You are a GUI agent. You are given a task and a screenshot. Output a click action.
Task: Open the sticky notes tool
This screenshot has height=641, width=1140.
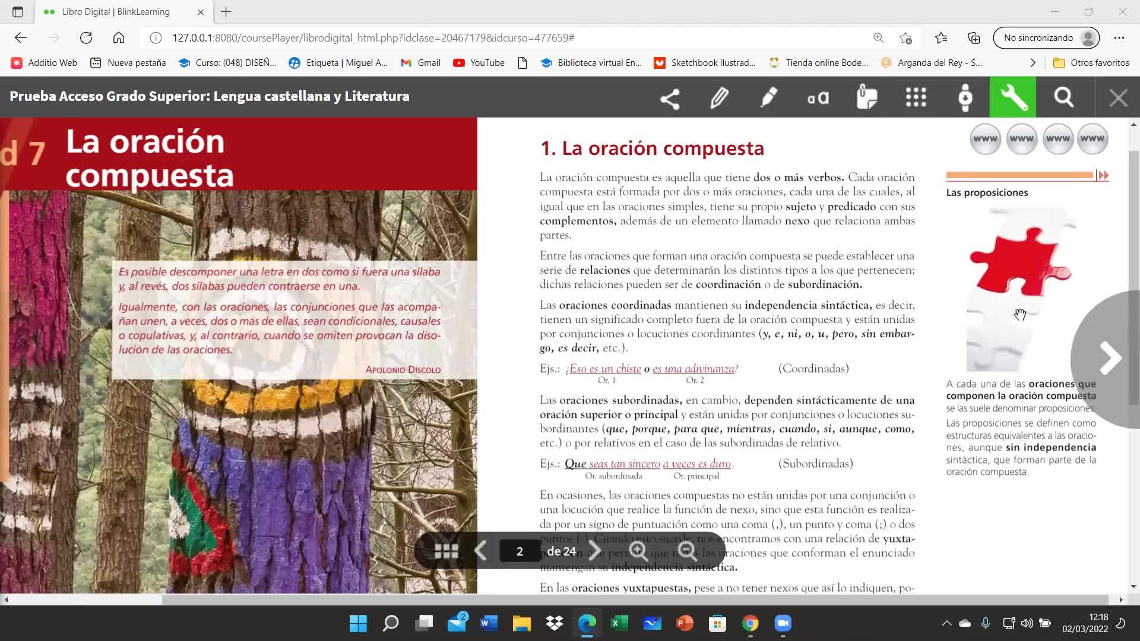[867, 98]
